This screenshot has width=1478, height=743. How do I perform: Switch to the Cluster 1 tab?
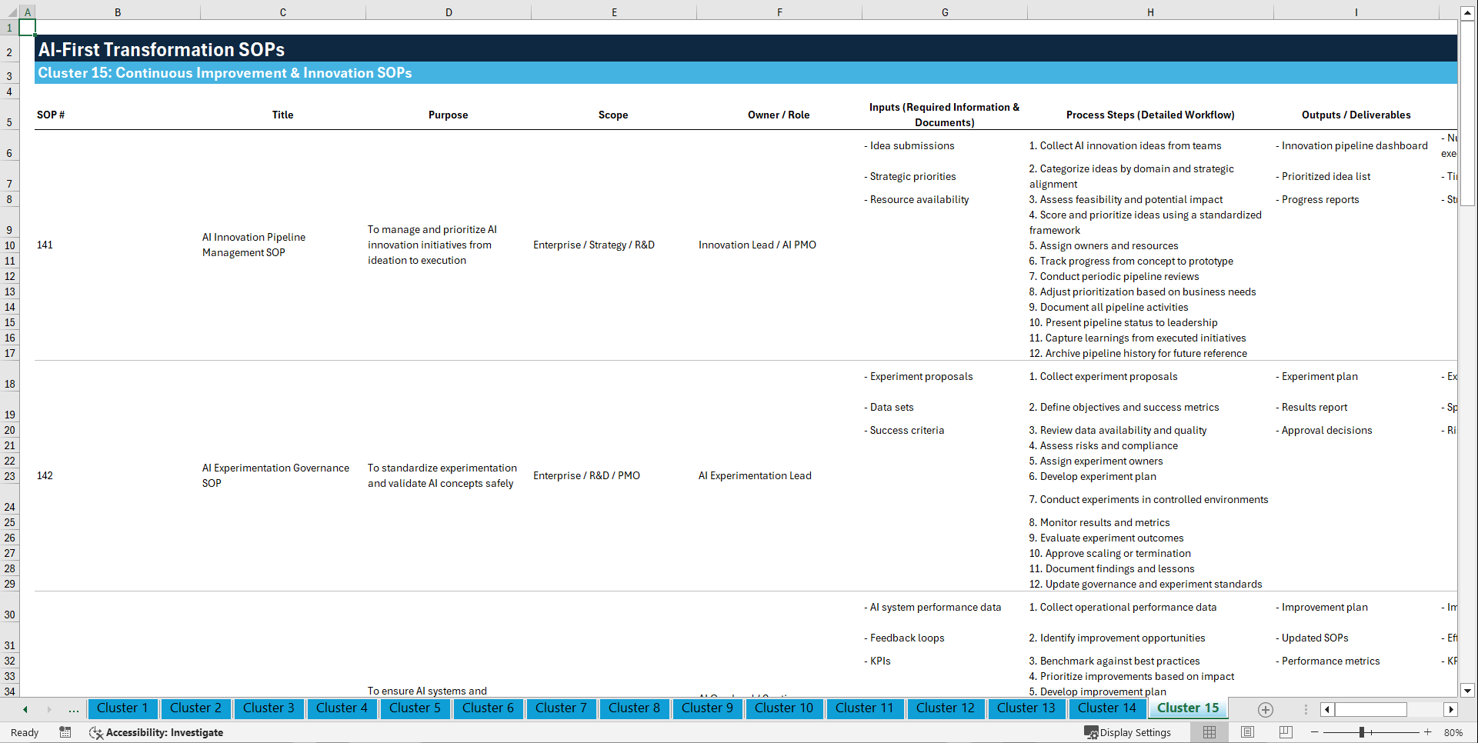pos(122,708)
